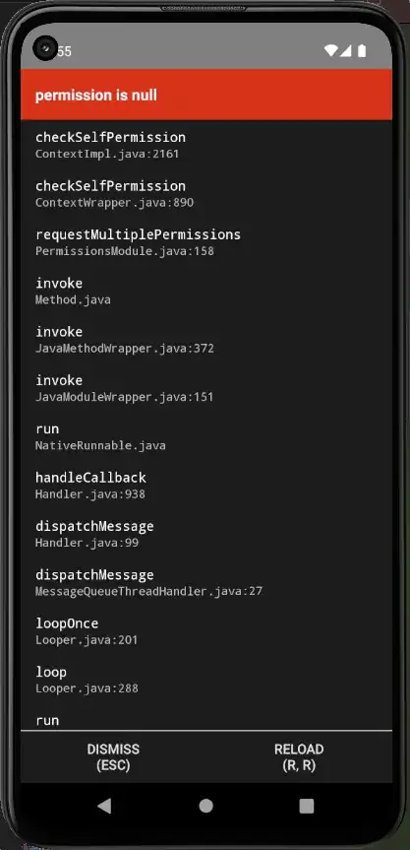Select the invoke Method.java frame

(x=206, y=292)
